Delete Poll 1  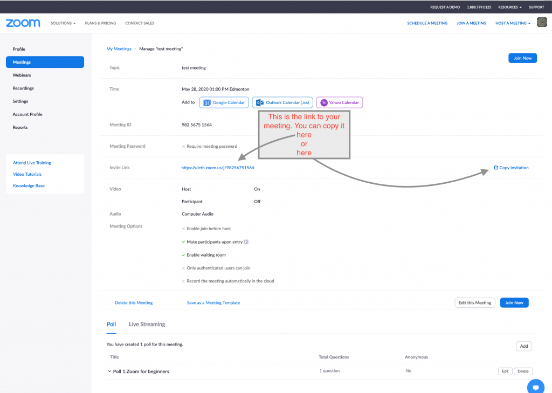click(x=523, y=371)
